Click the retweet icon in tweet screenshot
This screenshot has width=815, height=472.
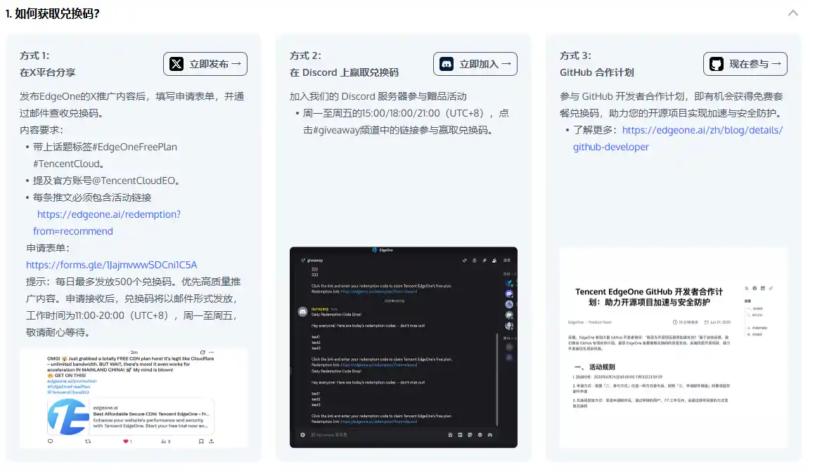[88, 441]
